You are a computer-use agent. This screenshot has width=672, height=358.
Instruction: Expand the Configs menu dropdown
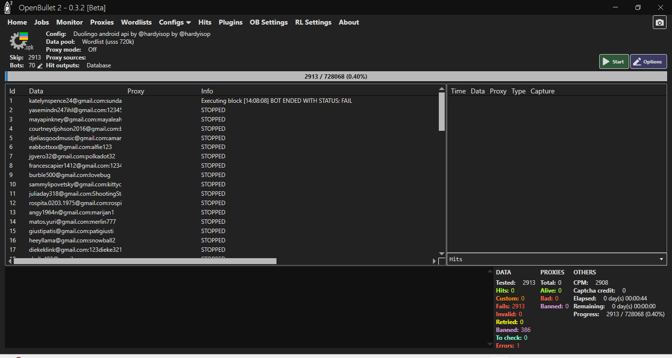click(x=175, y=22)
